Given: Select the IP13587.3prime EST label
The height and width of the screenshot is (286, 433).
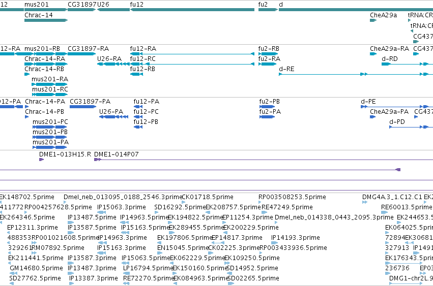Looking at the screenshot, I should [x=92, y=258].
